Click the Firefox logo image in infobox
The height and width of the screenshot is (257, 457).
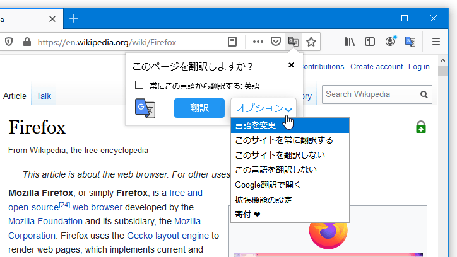tap(328, 234)
